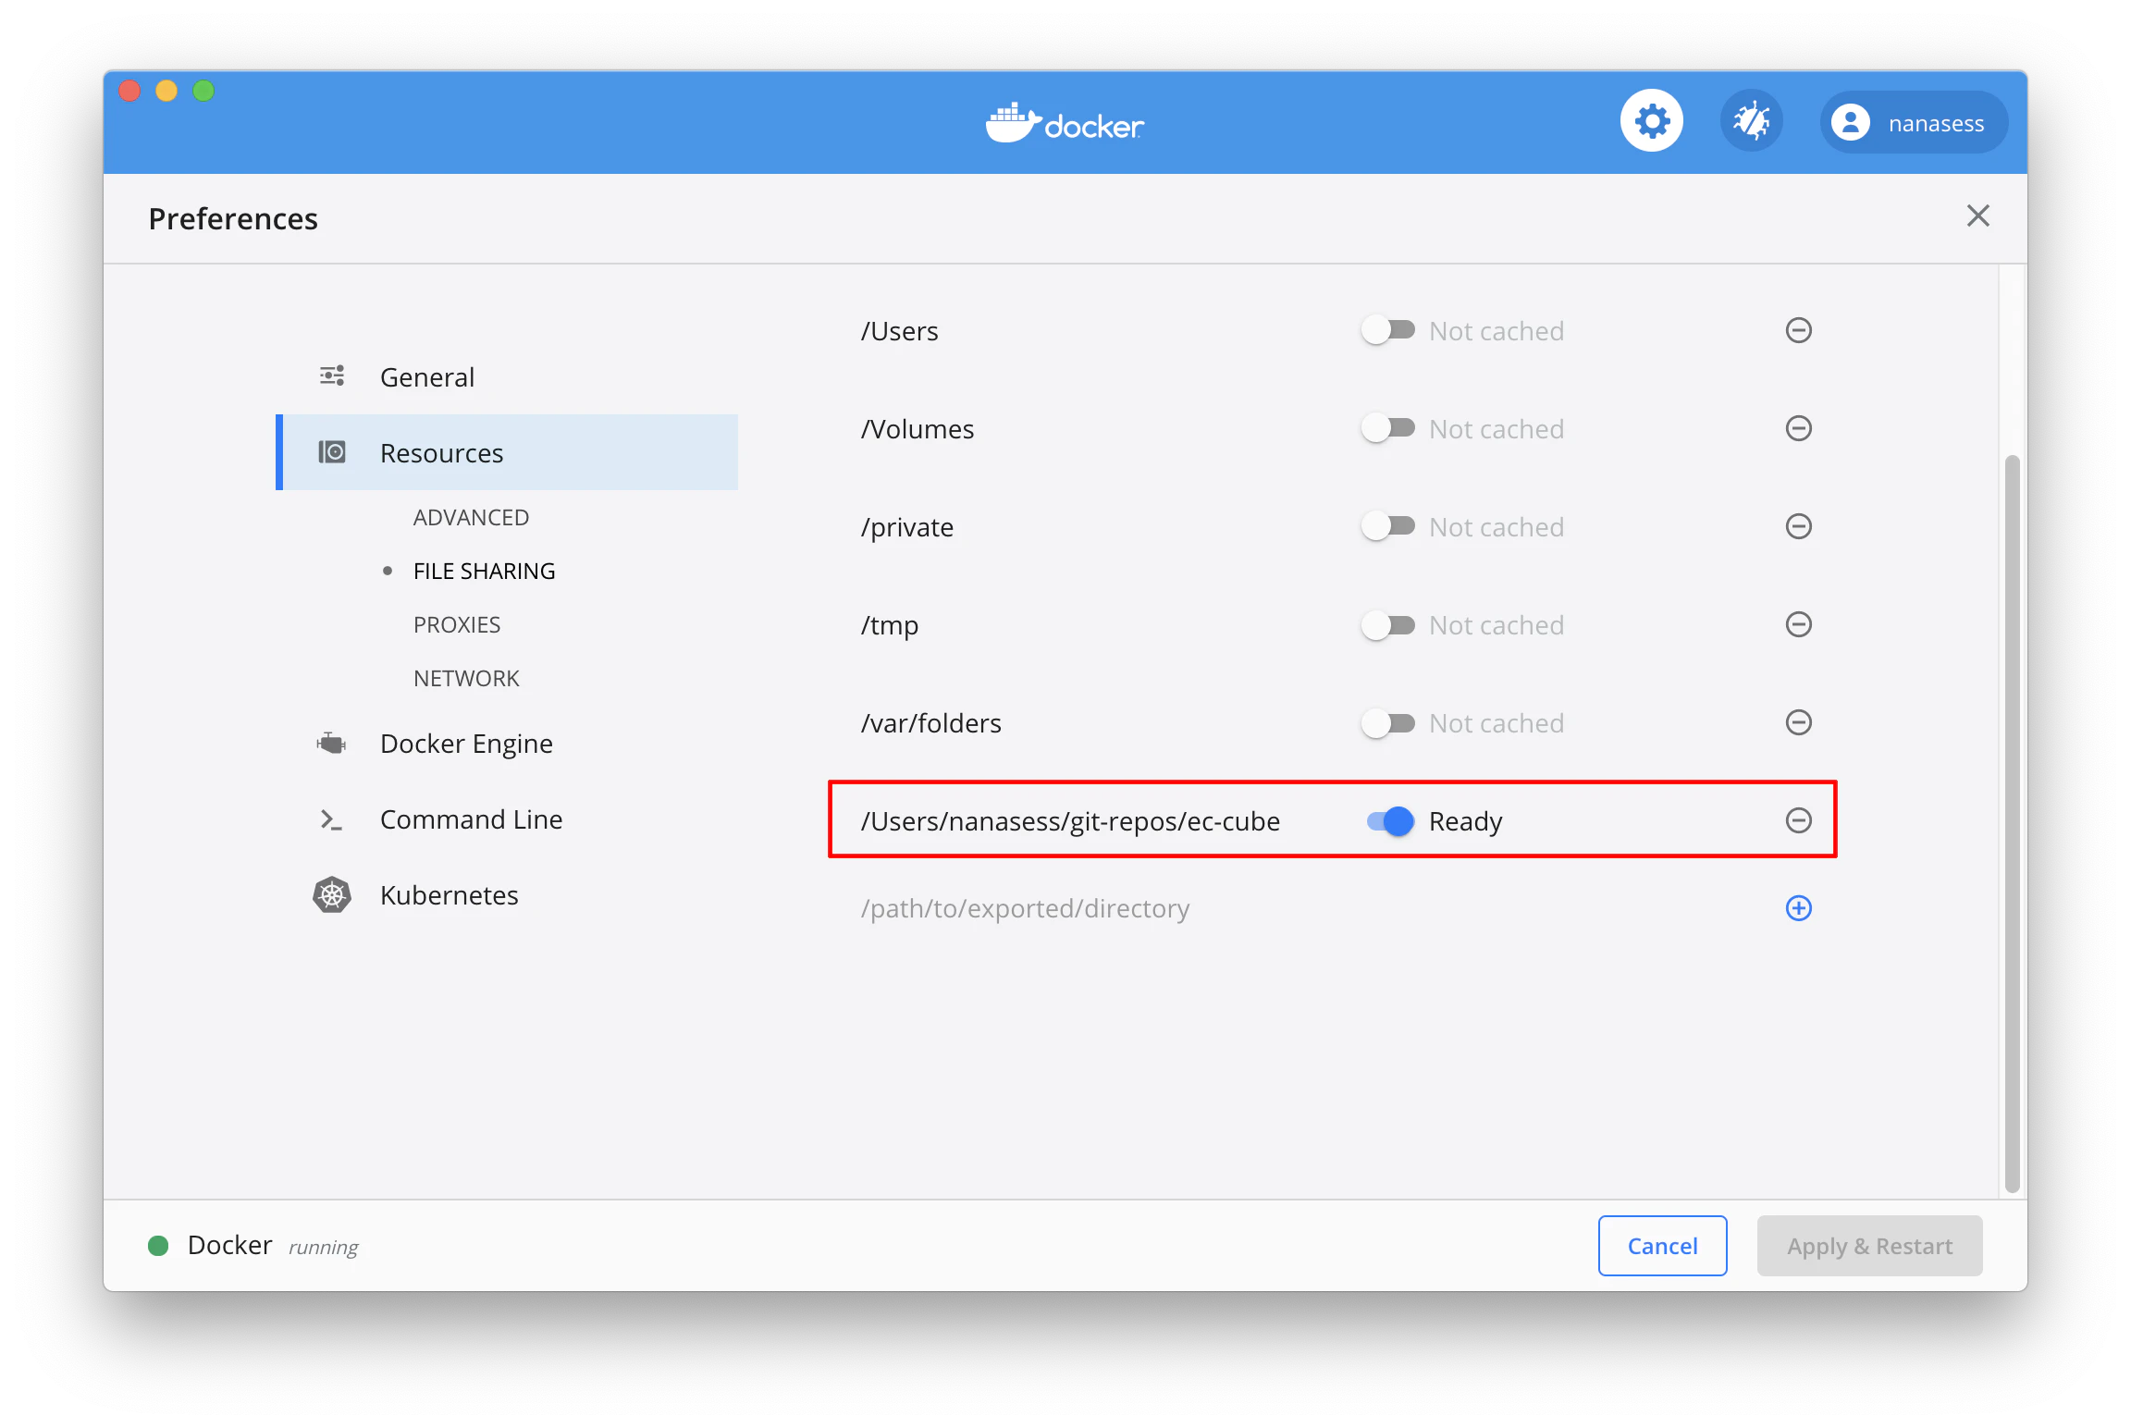Remove the /Users shared directory
The height and width of the screenshot is (1428, 2131).
(1798, 330)
